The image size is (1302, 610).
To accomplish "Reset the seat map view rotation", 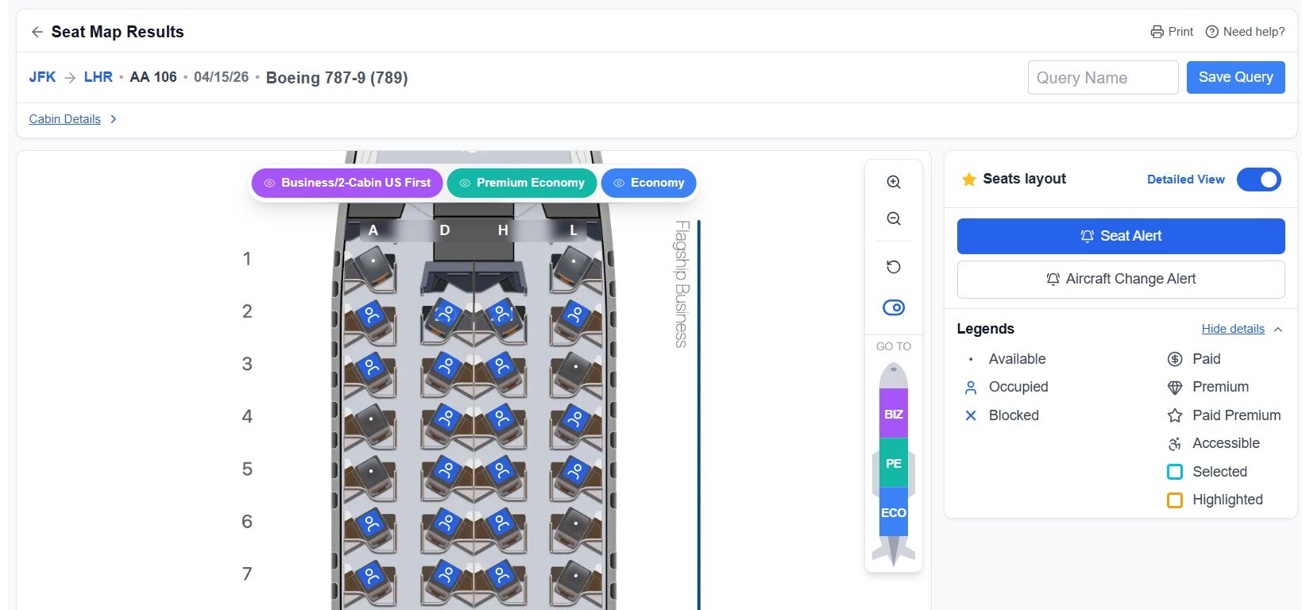I will (x=893, y=267).
